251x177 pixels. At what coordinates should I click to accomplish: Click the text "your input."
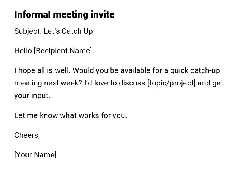[32, 95]
